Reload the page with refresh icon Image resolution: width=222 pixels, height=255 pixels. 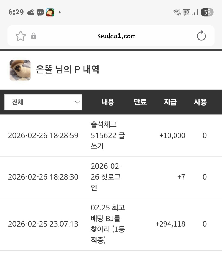pyautogui.click(x=201, y=36)
